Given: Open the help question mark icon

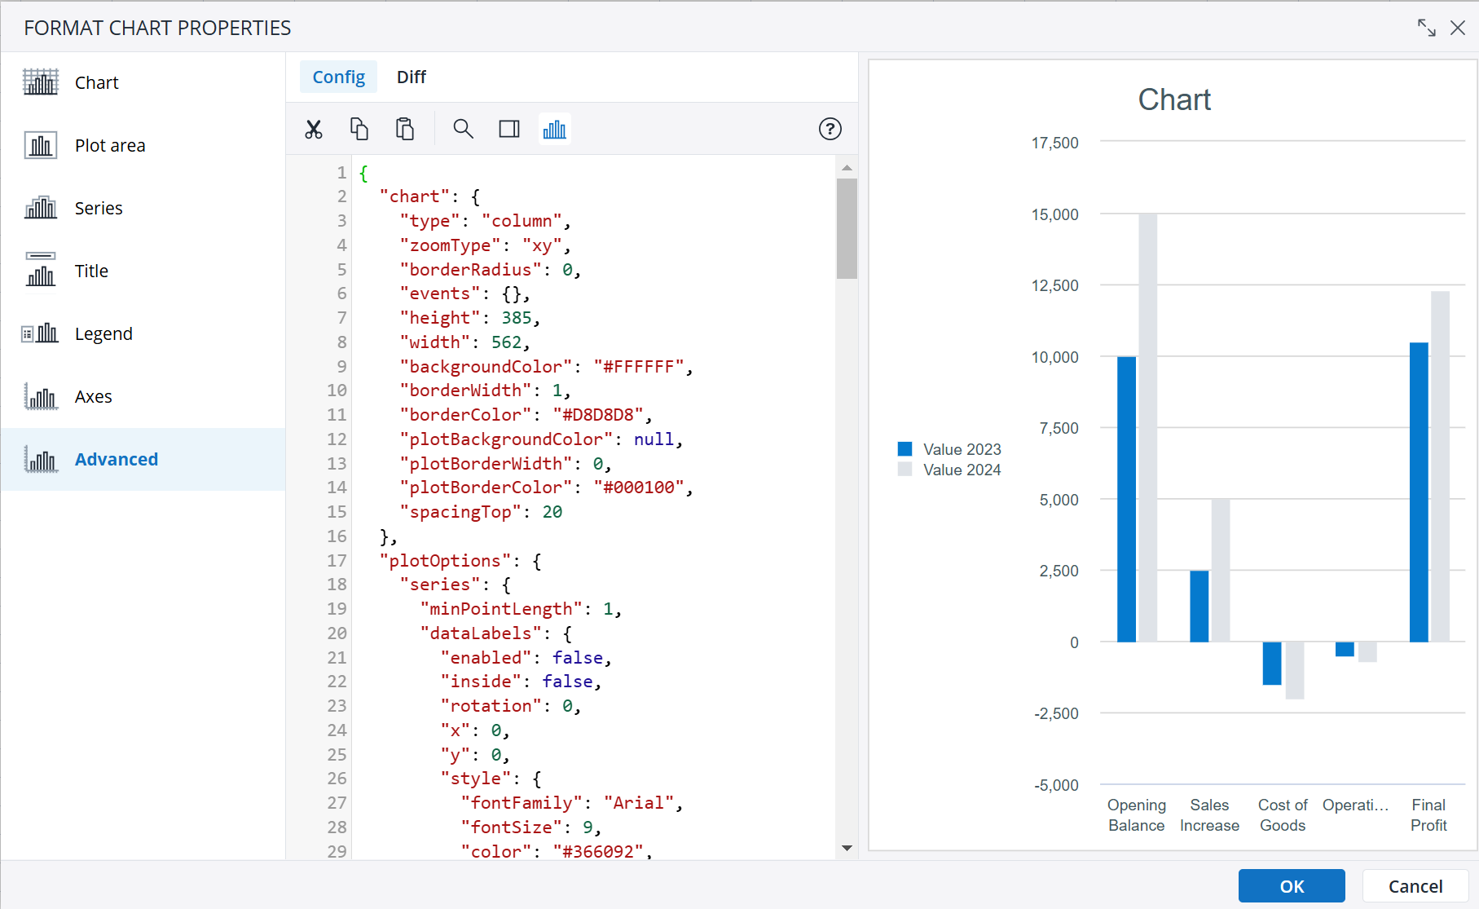Looking at the screenshot, I should (x=830, y=129).
